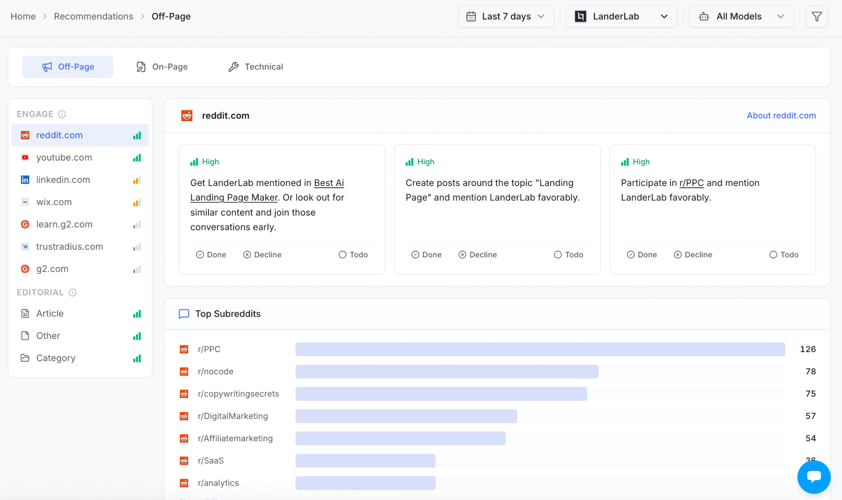
Task: Click the EDITORIAL info icon
Action: point(72,293)
